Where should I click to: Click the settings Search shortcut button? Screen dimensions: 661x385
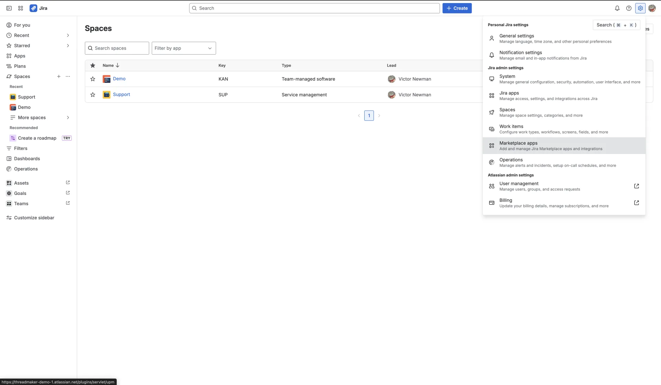click(x=616, y=25)
